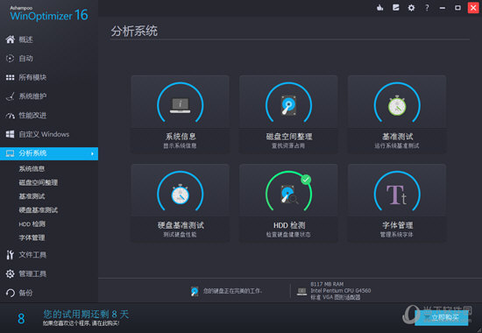Click the 标准 VGA 图形适配器 text

pos(335,297)
